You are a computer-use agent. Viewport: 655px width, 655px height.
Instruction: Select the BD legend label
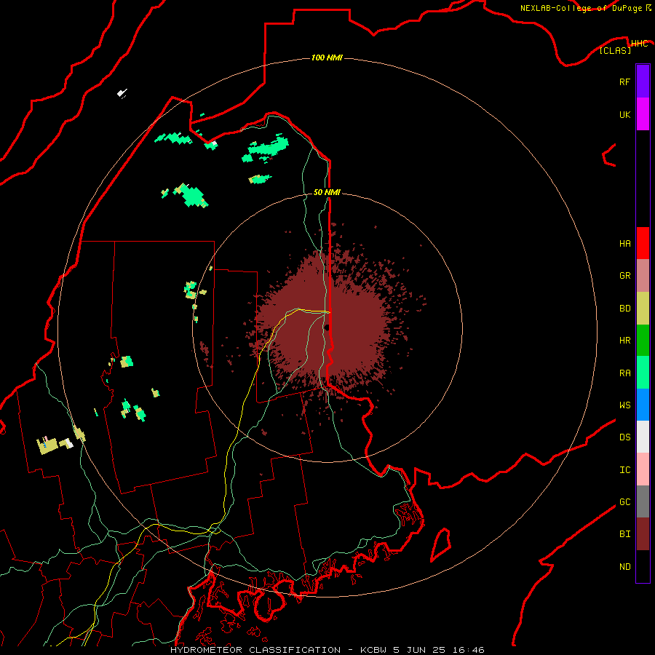pos(625,309)
